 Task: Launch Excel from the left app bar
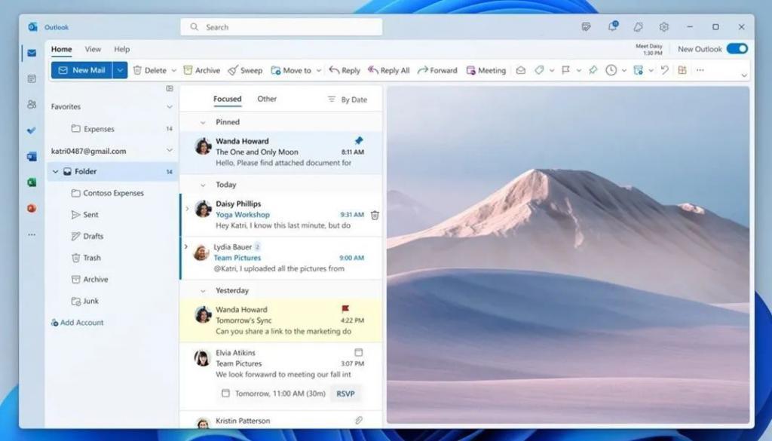[32, 182]
